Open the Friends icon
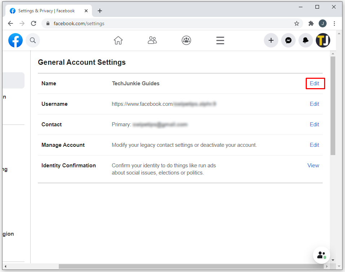The height and width of the screenshot is (272, 345). (x=152, y=40)
